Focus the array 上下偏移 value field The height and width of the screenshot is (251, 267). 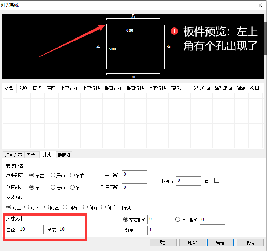[212, 220]
